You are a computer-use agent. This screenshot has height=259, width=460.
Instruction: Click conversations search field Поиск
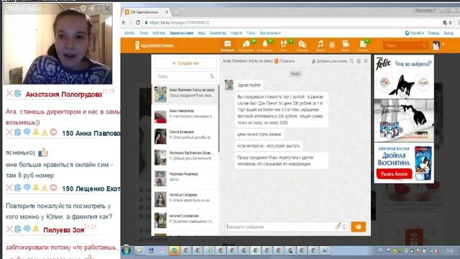[185, 76]
